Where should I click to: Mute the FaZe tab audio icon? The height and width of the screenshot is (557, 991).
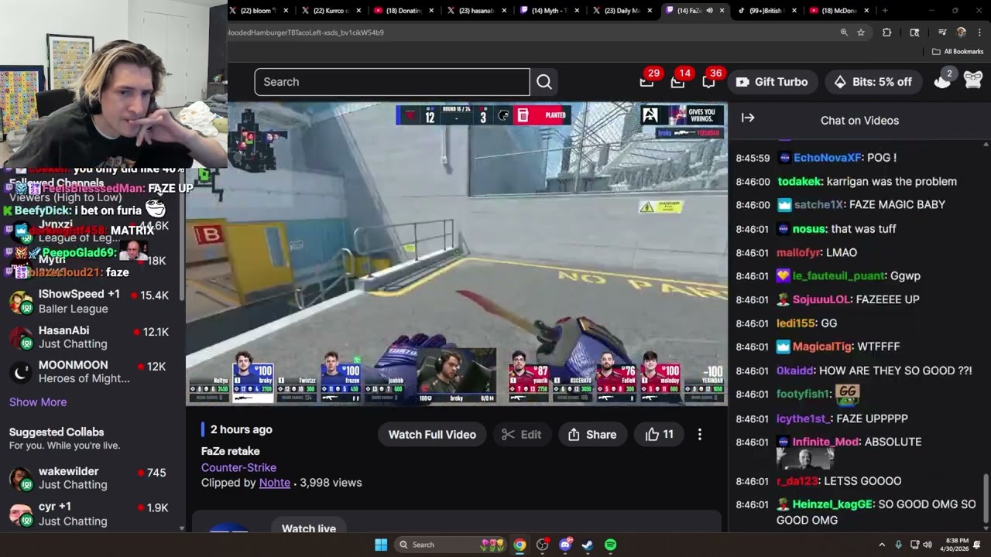pos(711,11)
